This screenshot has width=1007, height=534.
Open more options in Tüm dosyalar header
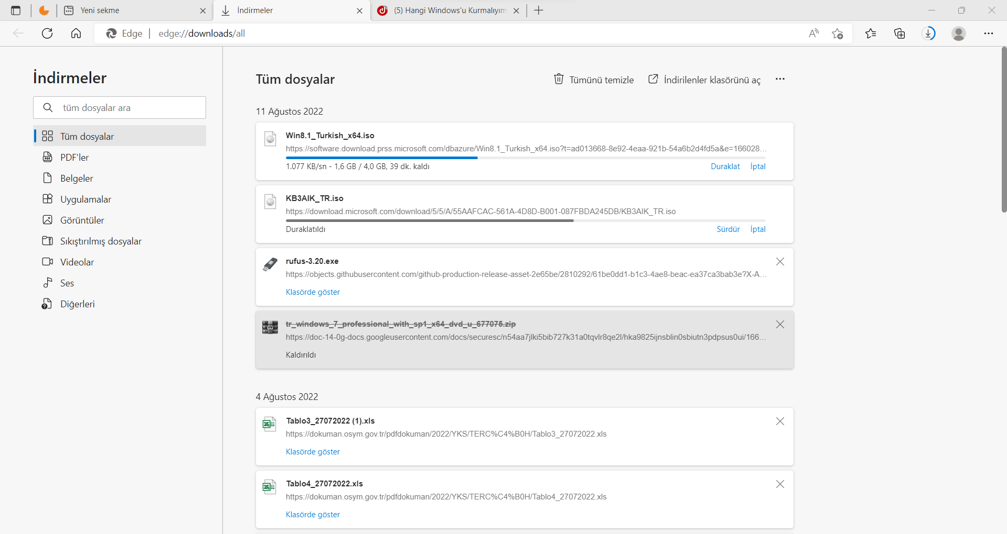pyautogui.click(x=780, y=79)
